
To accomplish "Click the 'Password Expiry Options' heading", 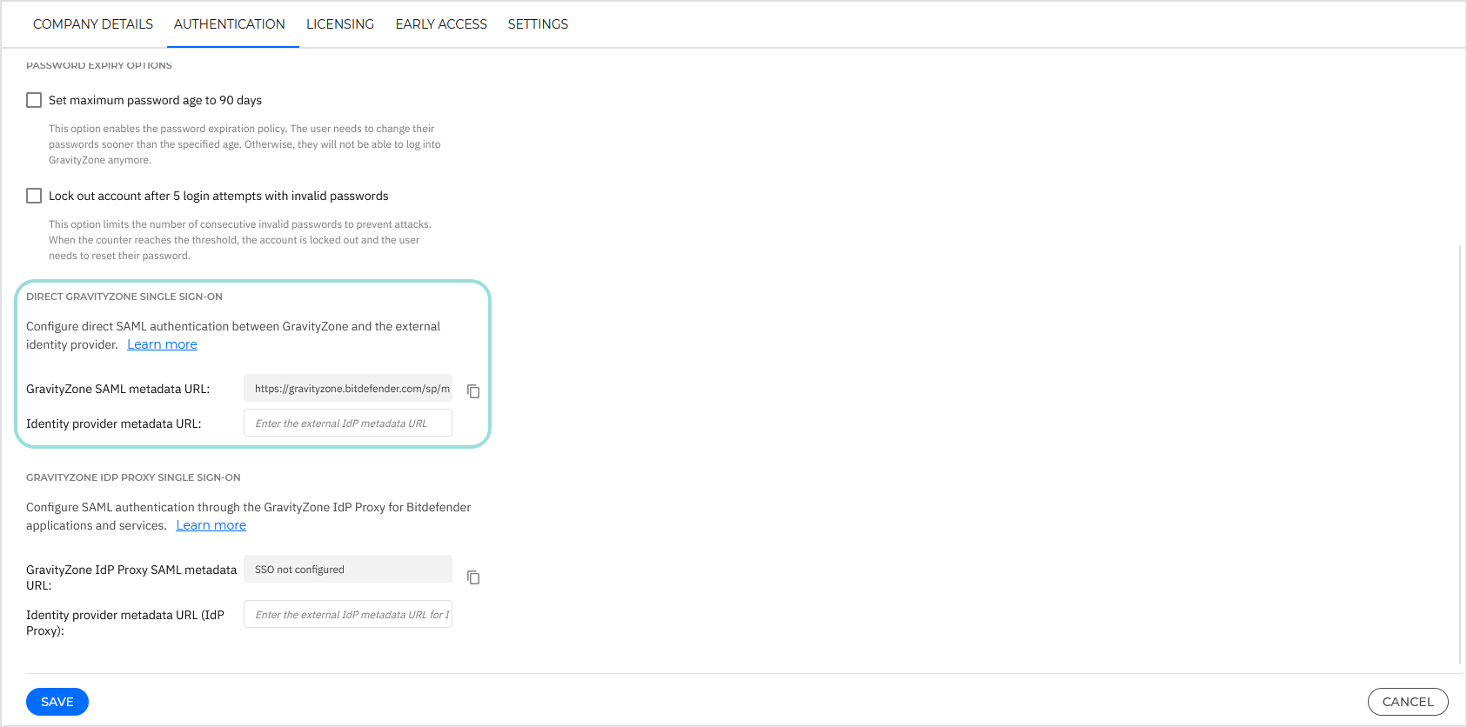I will (x=99, y=65).
